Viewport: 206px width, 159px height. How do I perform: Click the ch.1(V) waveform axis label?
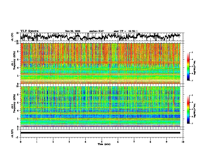point(12,37)
